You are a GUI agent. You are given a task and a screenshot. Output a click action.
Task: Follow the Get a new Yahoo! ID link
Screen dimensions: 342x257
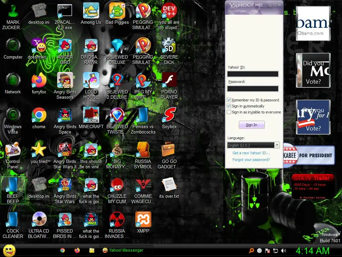click(x=251, y=153)
